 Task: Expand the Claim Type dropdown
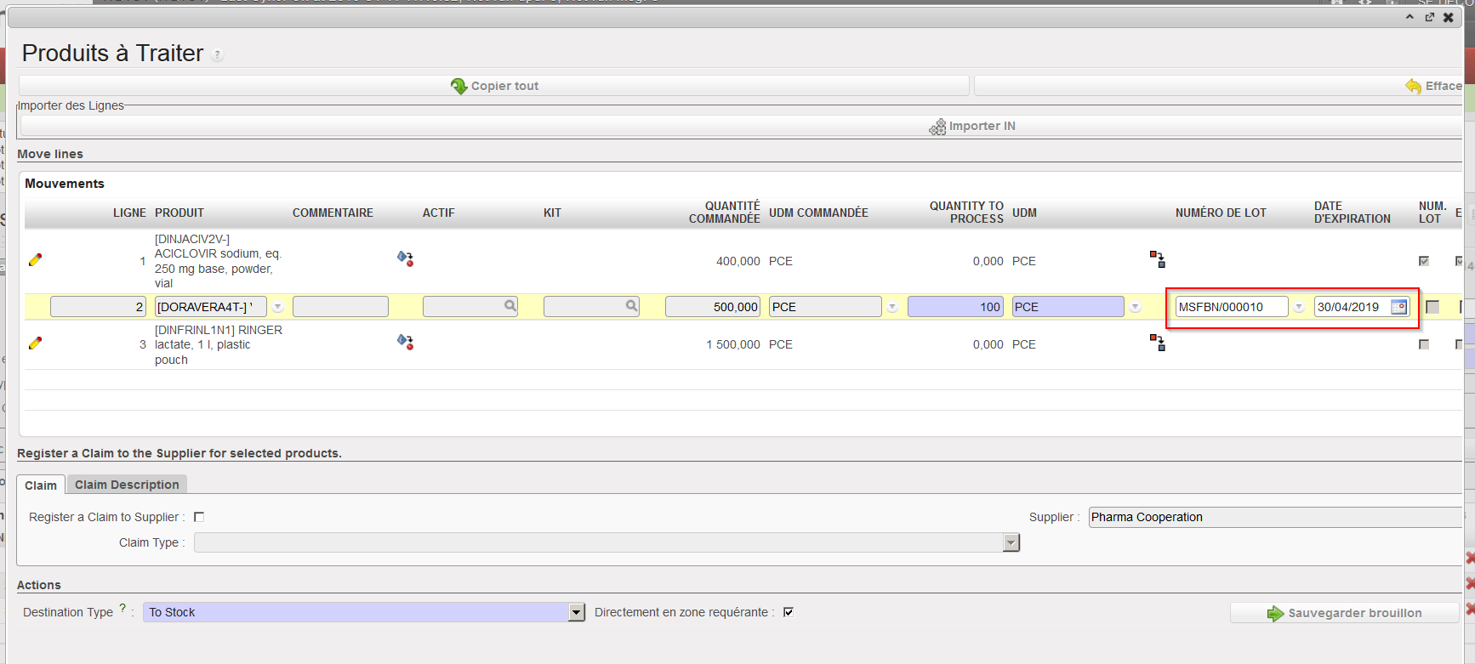(x=1011, y=542)
